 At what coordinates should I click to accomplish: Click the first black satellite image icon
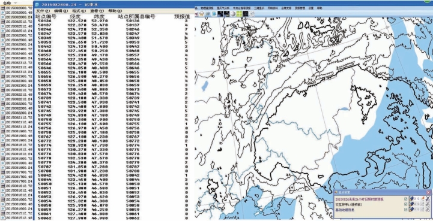pyautogui.click(x=220, y=14)
